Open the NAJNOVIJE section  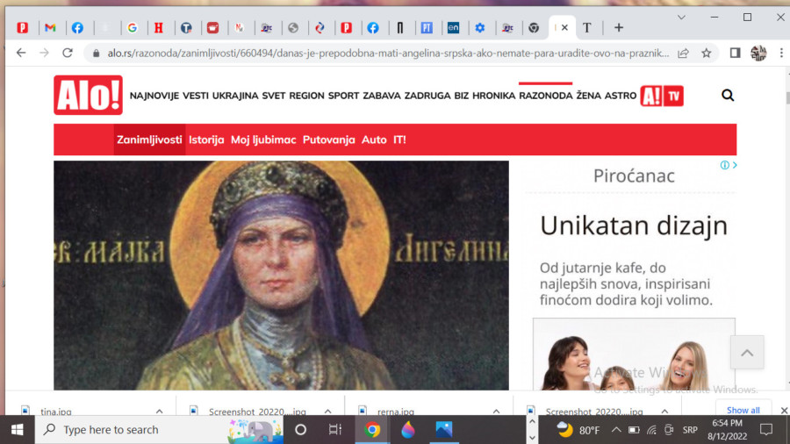pos(154,96)
